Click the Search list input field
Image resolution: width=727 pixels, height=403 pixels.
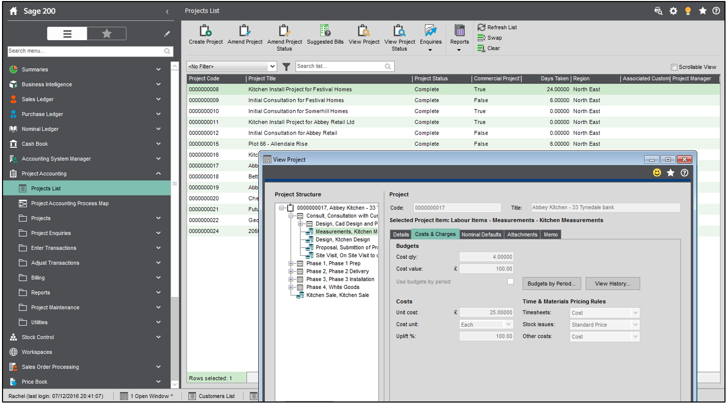[x=340, y=66]
